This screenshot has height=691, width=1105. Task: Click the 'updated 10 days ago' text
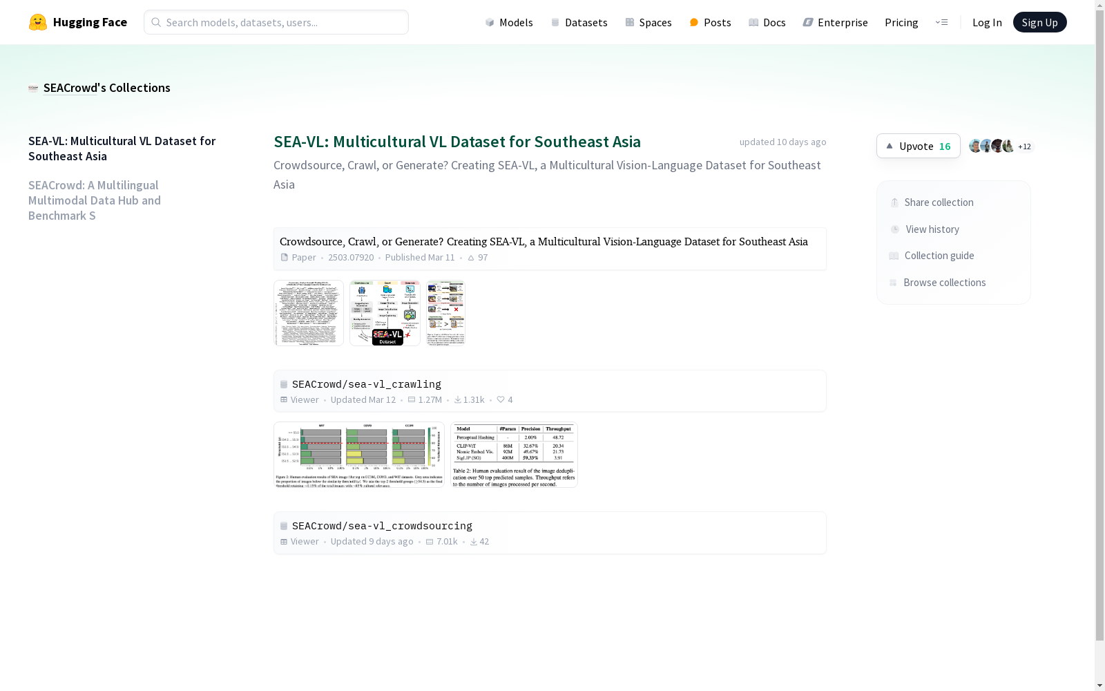coord(783,142)
